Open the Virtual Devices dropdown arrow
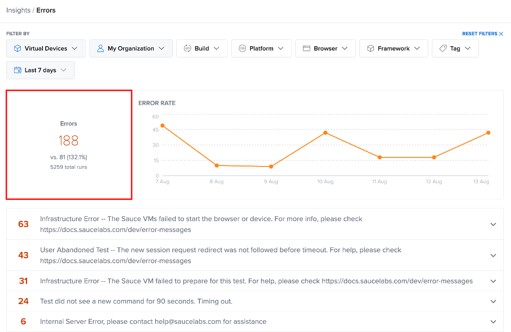 point(74,48)
